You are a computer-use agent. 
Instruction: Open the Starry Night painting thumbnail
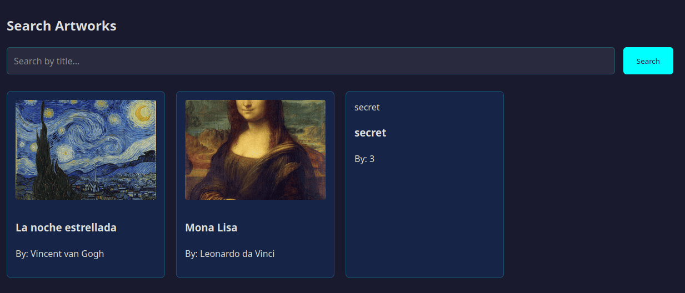click(86, 149)
